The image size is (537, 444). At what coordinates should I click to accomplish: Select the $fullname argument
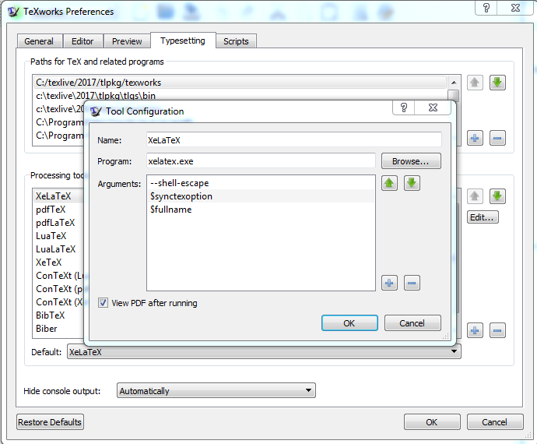click(x=261, y=210)
